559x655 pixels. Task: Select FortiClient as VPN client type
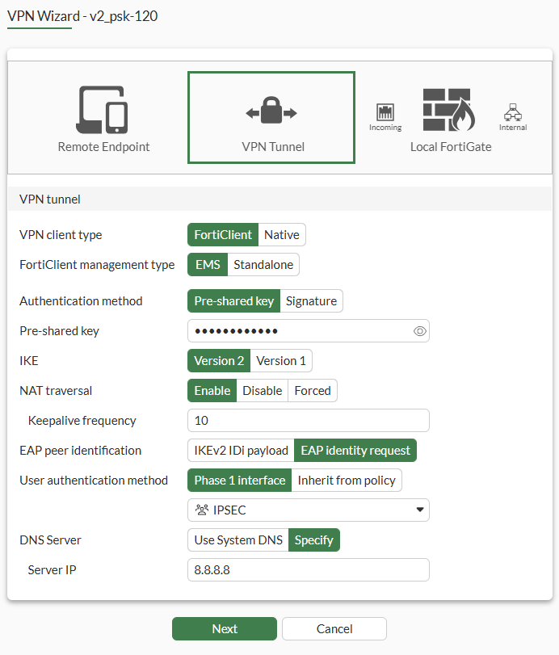click(x=223, y=235)
